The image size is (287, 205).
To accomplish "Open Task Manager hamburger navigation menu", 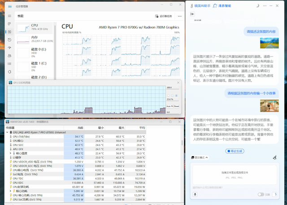I will 9,16.
